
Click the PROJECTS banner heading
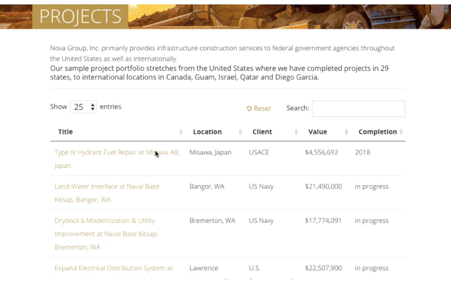80,16
